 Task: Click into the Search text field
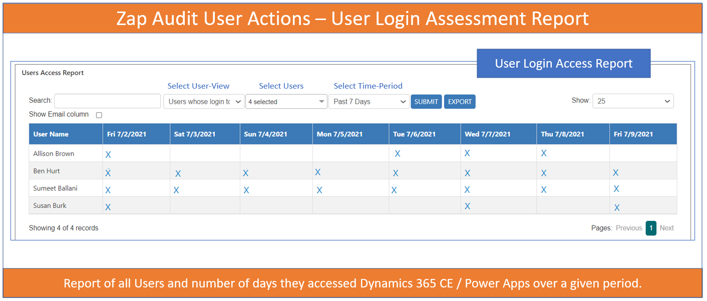click(107, 101)
